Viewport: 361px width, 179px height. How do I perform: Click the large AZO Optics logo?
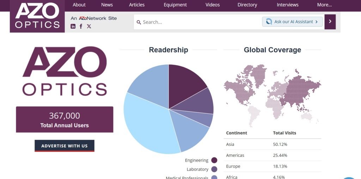click(x=65, y=71)
